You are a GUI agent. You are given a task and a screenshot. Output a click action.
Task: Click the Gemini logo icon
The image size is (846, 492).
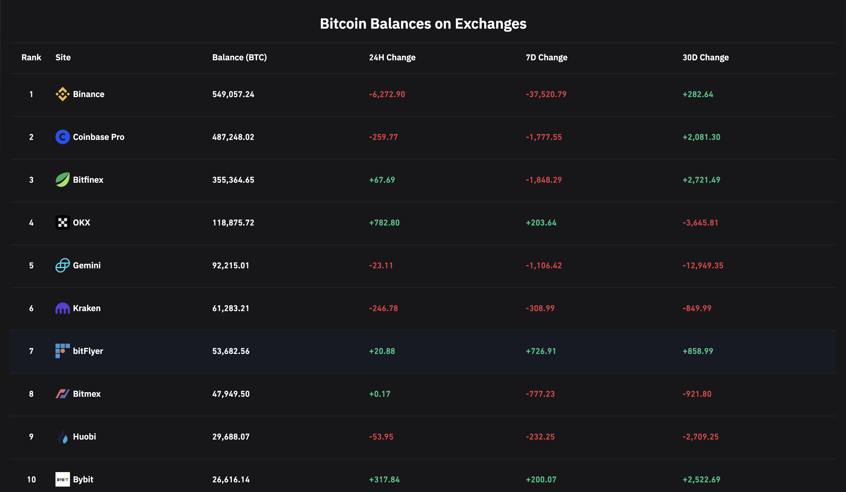[62, 266]
